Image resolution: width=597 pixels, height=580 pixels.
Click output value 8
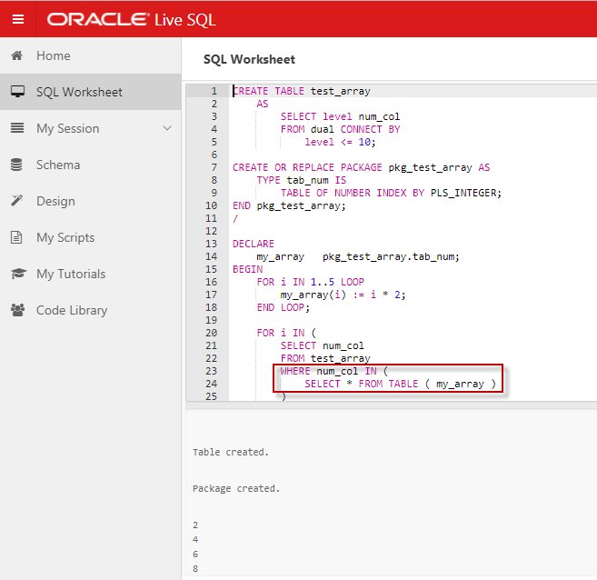(195, 568)
